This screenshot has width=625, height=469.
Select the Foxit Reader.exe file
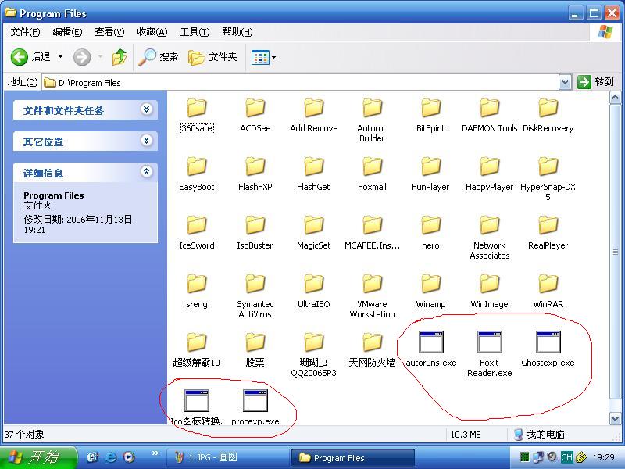tap(489, 343)
